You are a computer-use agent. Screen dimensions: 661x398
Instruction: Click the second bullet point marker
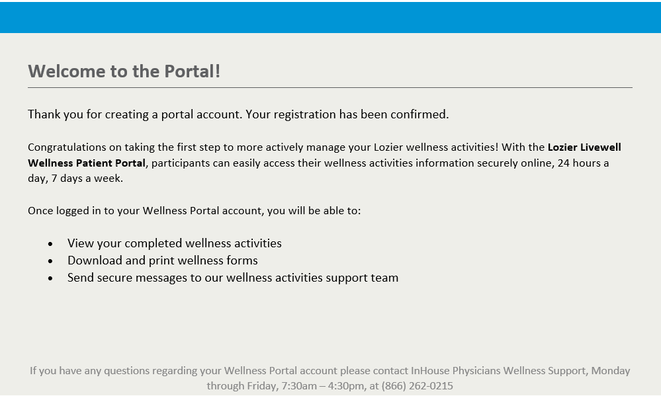click(x=50, y=261)
